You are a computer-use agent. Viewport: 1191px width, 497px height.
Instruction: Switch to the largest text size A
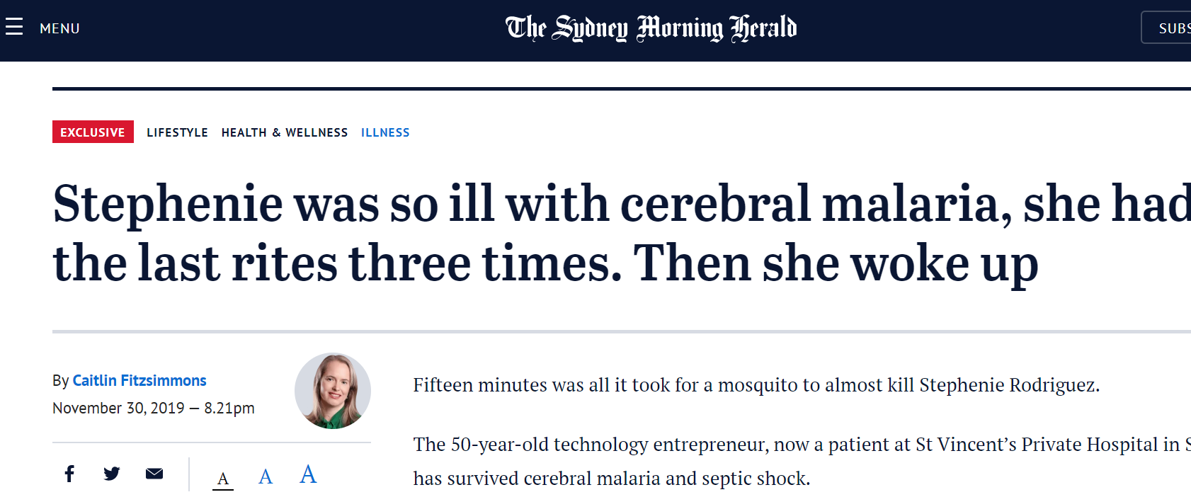point(308,474)
